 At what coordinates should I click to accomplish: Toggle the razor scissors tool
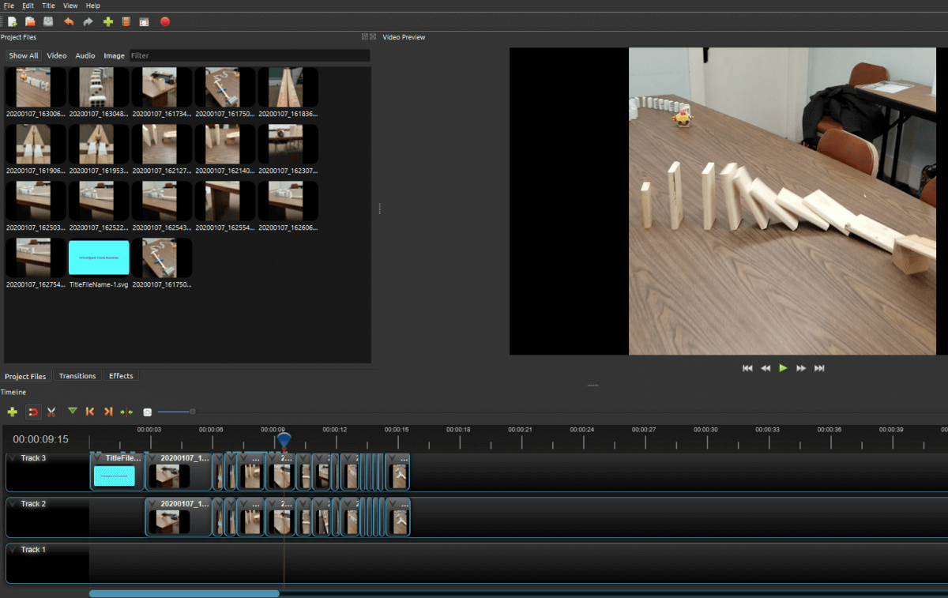(51, 412)
